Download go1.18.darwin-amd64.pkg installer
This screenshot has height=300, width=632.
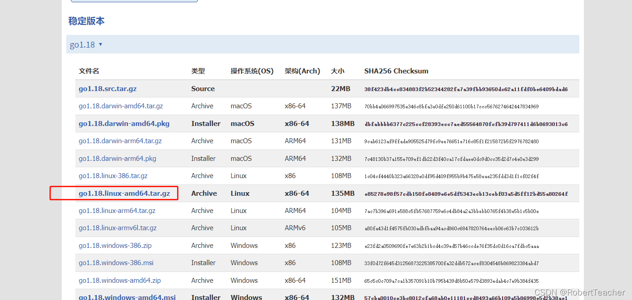tap(124, 124)
